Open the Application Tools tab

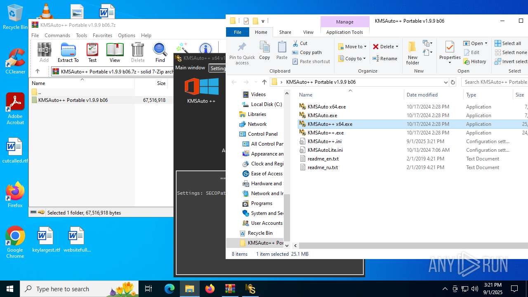coord(344,32)
